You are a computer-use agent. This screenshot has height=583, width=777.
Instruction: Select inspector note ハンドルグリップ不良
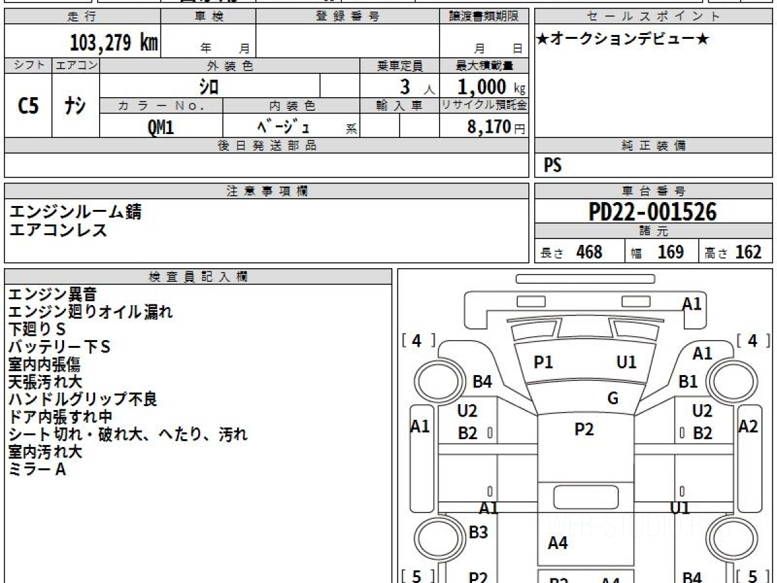click(83, 400)
